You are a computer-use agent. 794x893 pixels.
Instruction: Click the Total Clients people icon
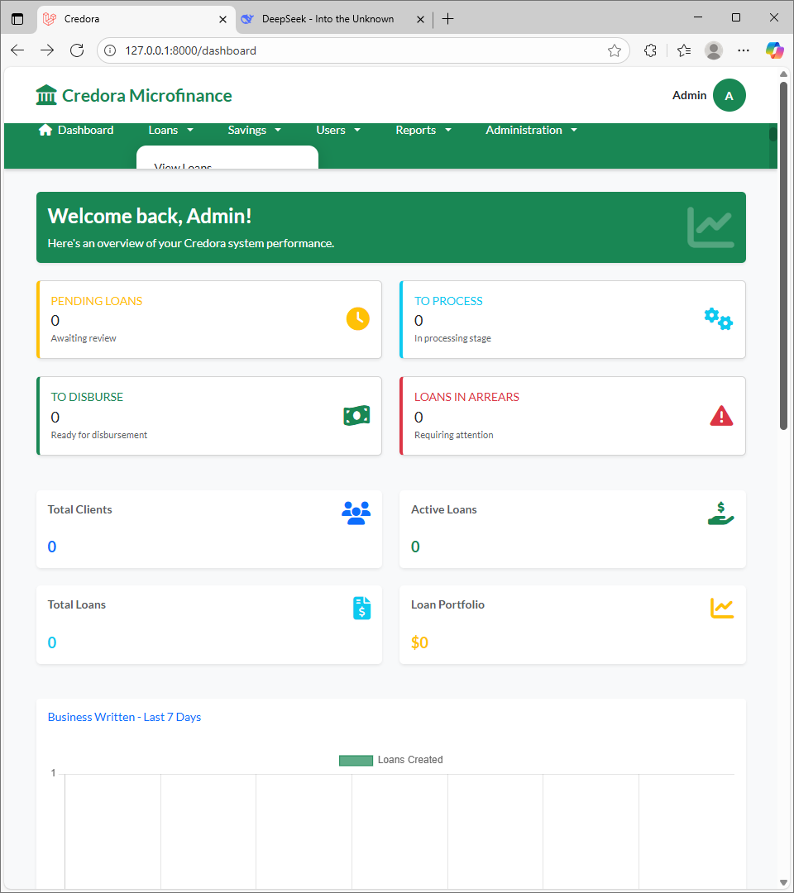[x=356, y=513]
